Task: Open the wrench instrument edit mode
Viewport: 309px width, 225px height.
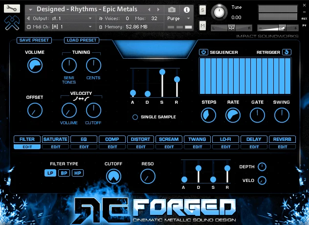Action: (x=12, y=8)
